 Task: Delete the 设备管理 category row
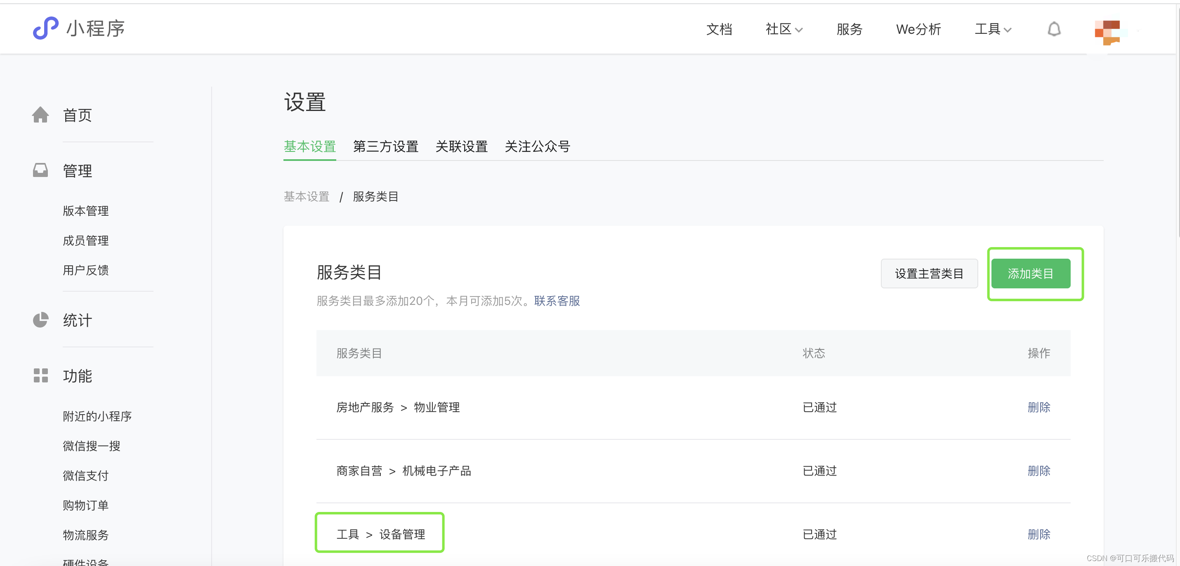coord(1038,534)
